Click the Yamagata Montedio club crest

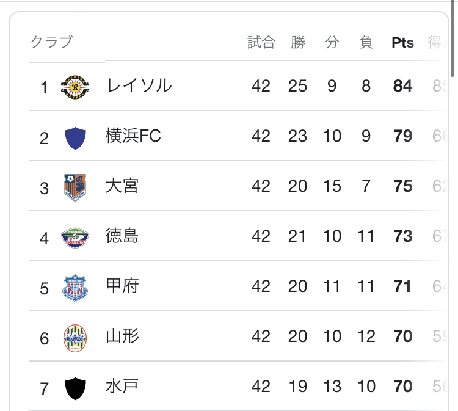pyautogui.click(x=75, y=337)
